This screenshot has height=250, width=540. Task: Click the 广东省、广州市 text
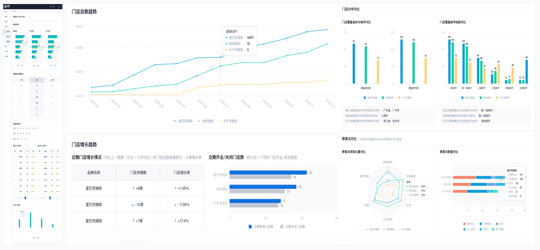(x=391, y=110)
